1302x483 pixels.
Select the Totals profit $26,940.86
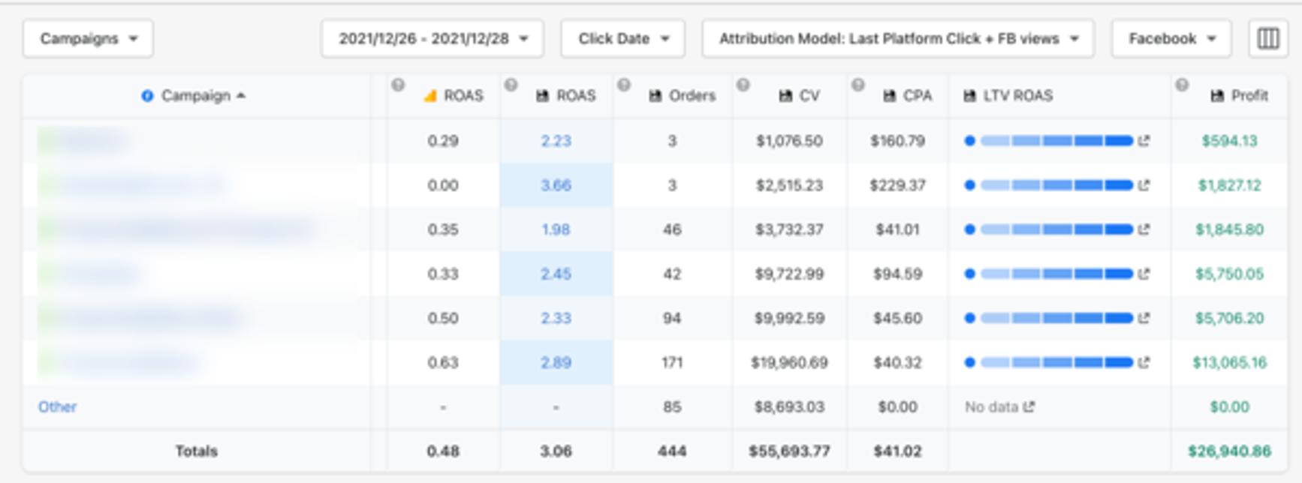pos(1229,451)
